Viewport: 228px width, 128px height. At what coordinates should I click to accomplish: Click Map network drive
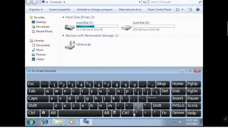point(130,10)
